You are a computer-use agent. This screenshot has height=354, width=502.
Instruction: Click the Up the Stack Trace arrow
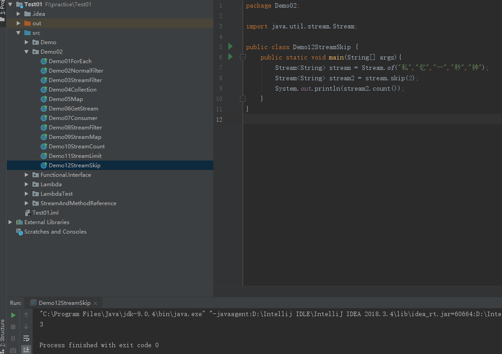(x=26, y=315)
